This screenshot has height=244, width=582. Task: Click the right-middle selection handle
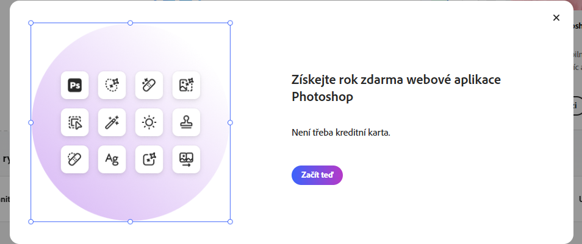pos(230,122)
